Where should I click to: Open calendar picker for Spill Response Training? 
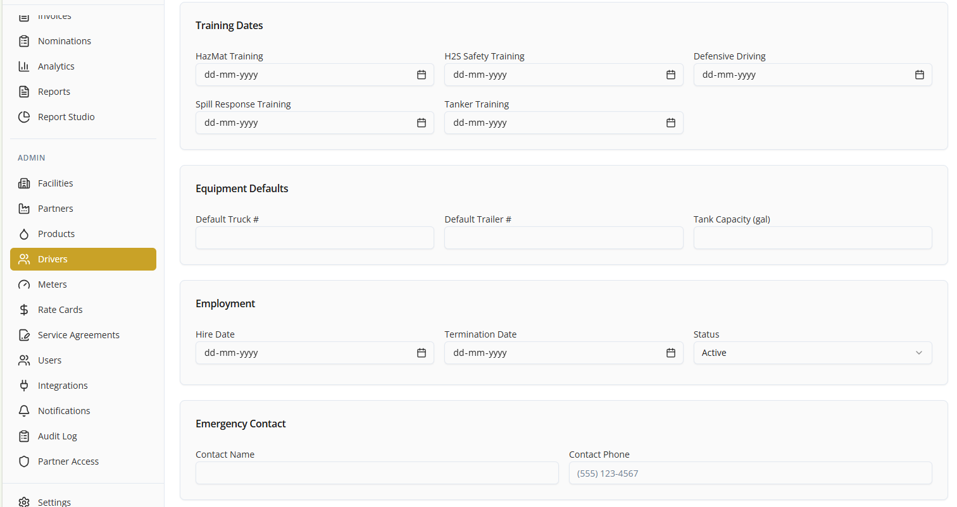click(422, 123)
